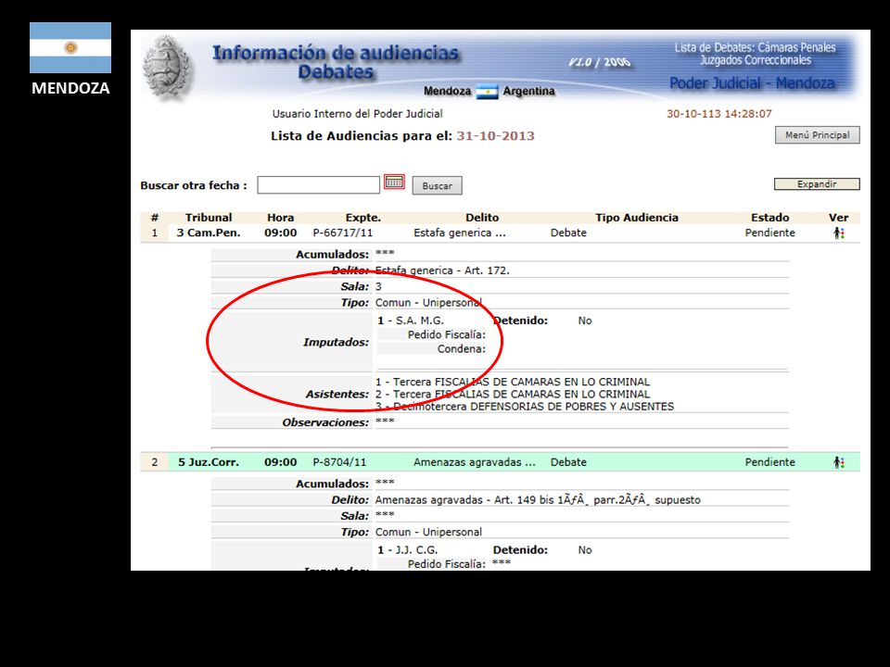This screenshot has width=890, height=667.
Task: Click asistente 1 - Tercera FISCALIAS DE CAMARAS
Action: pos(513,382)
